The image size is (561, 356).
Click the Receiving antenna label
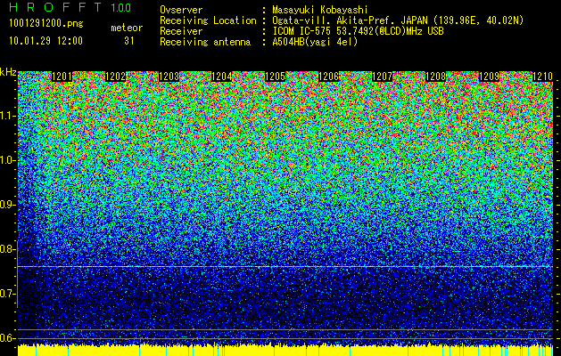point(205,42)
